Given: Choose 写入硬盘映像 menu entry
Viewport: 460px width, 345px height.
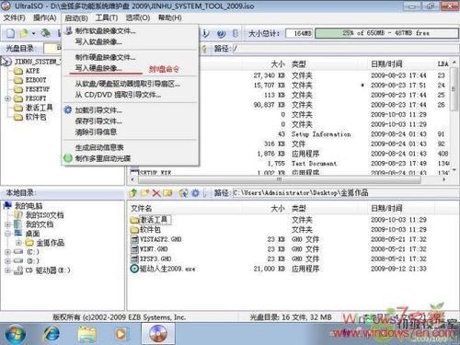Looking at the screenshot, I should (x=131, y=68).
